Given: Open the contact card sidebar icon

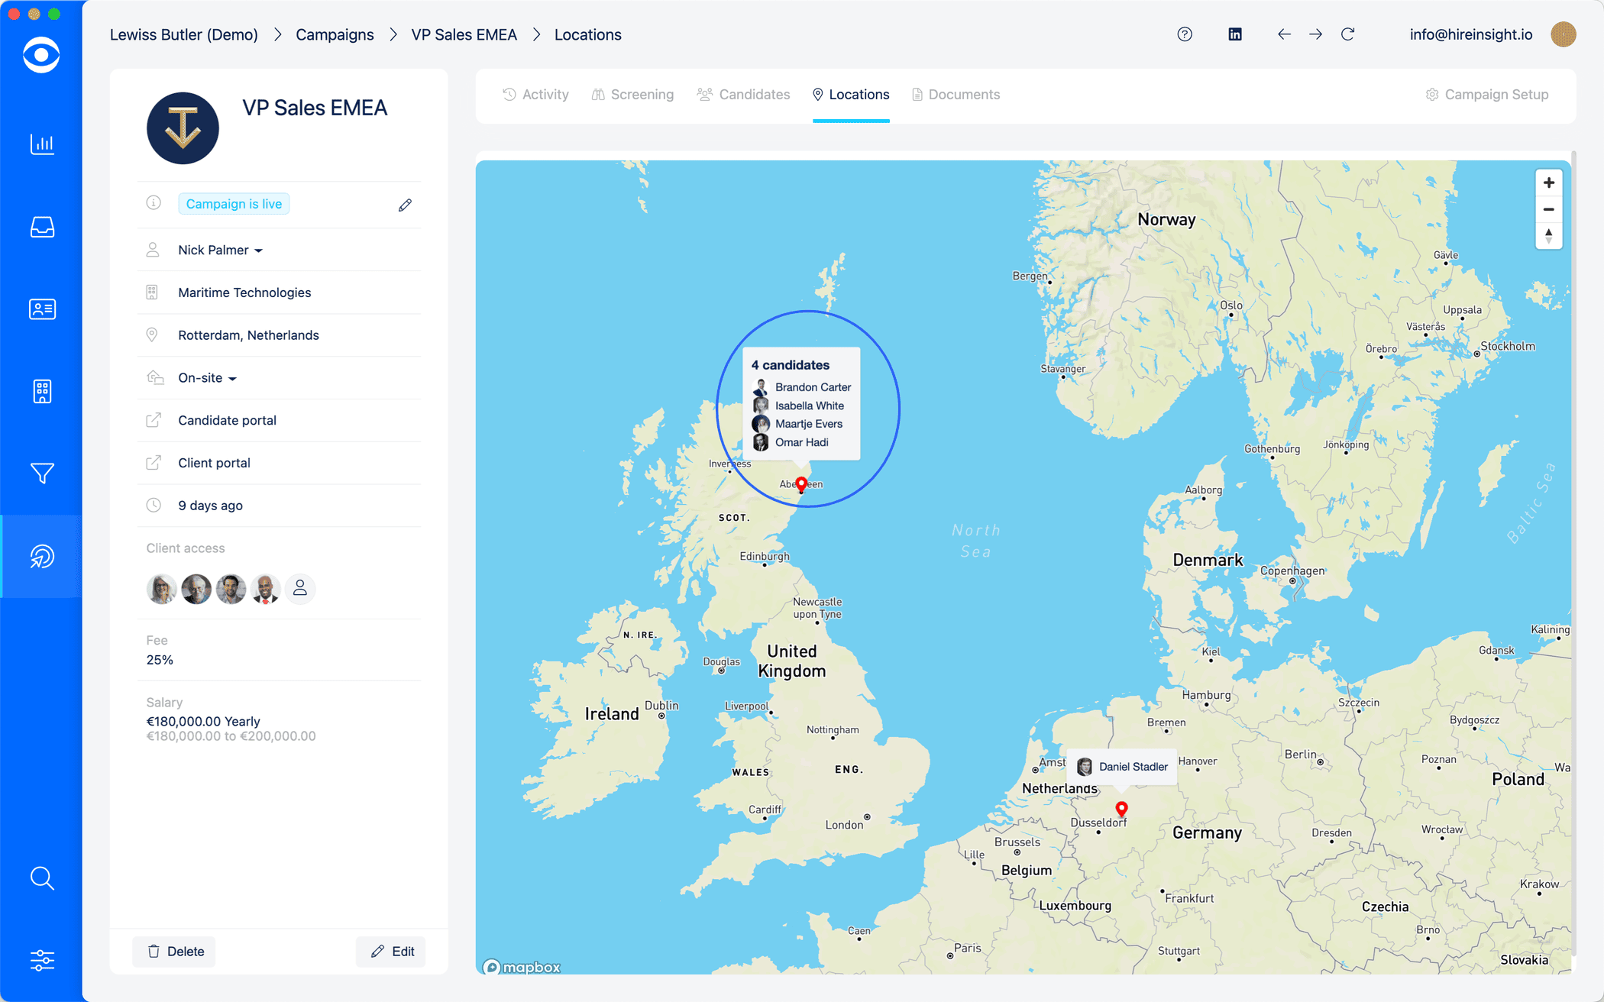Looking at the screenshot, I should point(42,309).
